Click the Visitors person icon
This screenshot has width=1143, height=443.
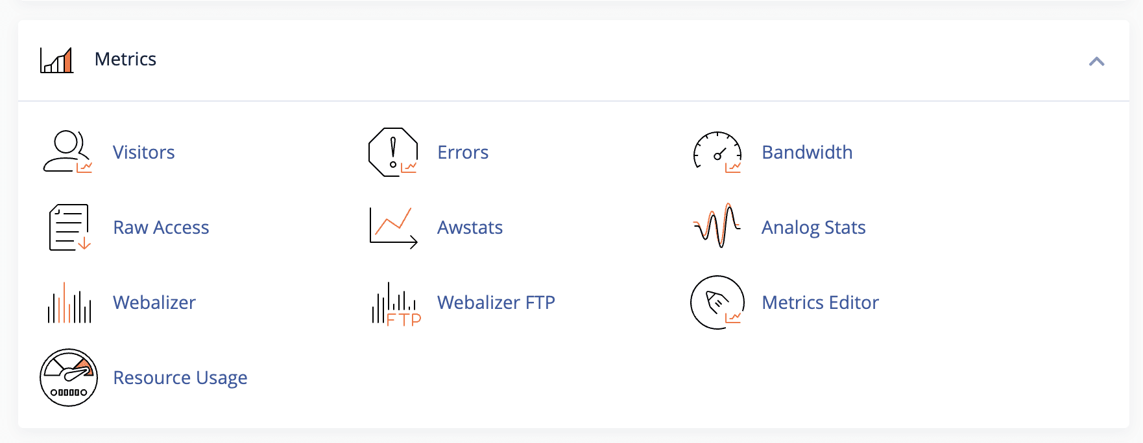click(68, 152)
